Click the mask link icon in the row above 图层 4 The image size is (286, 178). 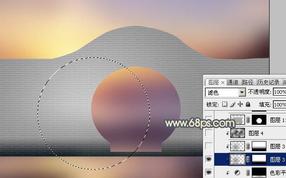click(248, 120)
